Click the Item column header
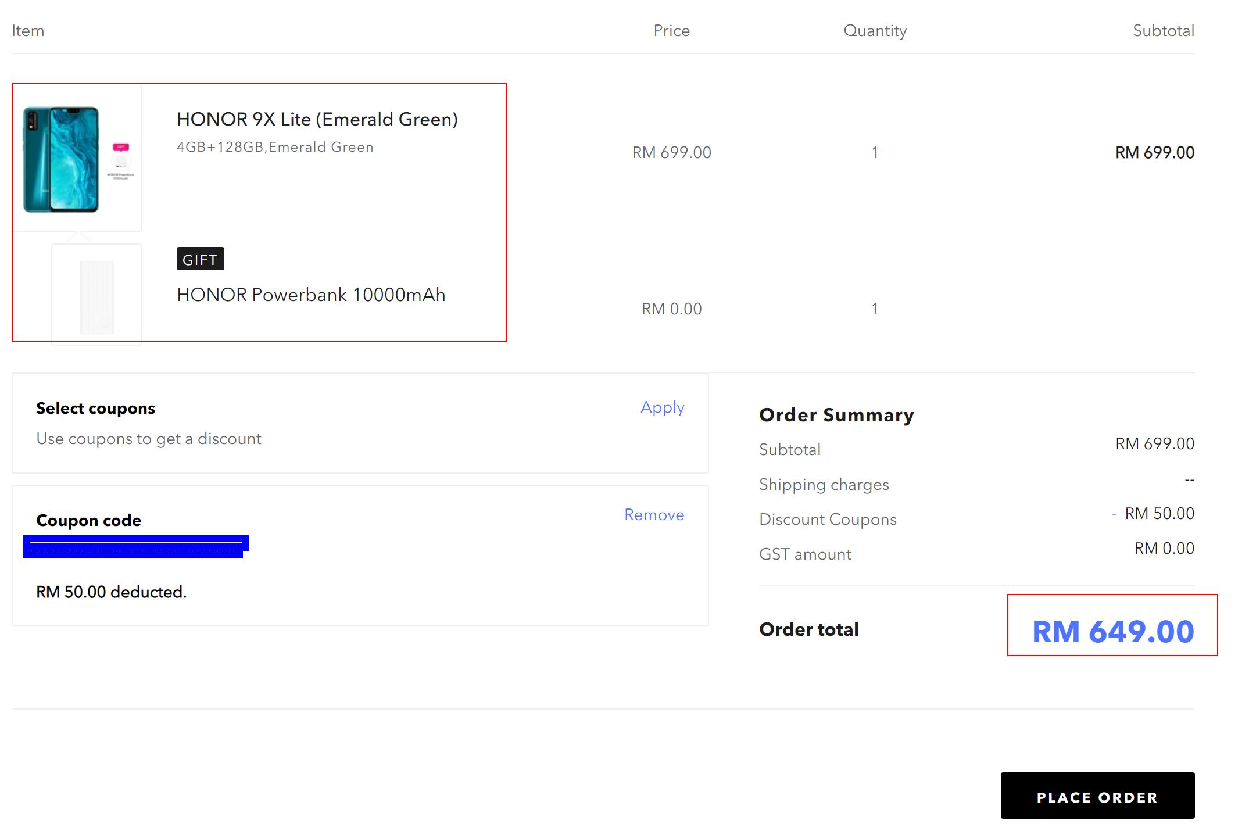Viewport: 1249px width, 838px height. tap(28, 31)
